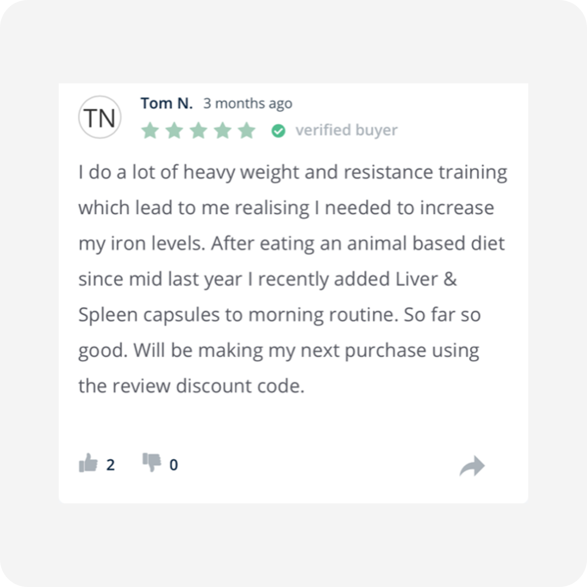Click the 'my iron levels' sentence
The width and height of the screenshot is (587, 587).
pos(142,244)
